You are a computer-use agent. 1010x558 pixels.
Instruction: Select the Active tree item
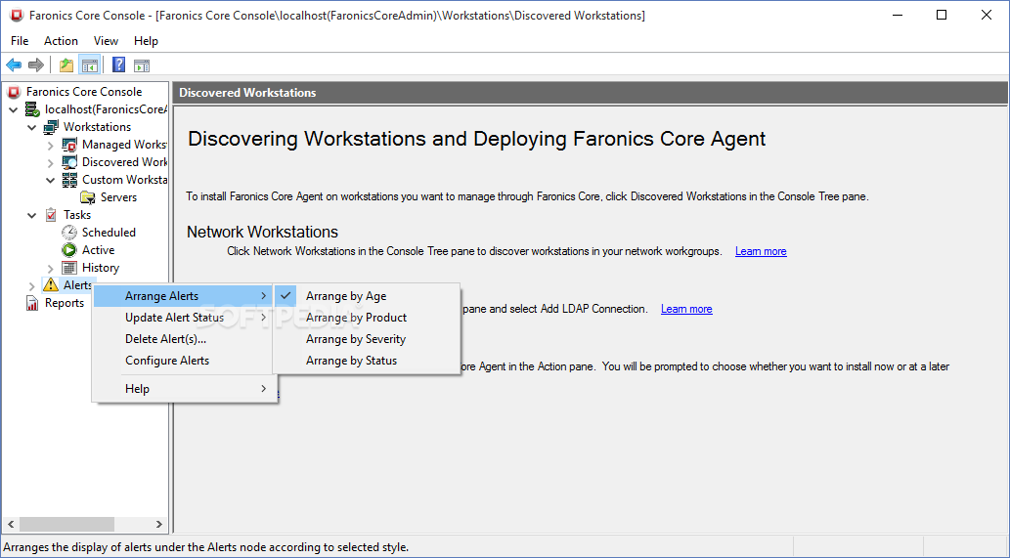[x=99, y=250]
